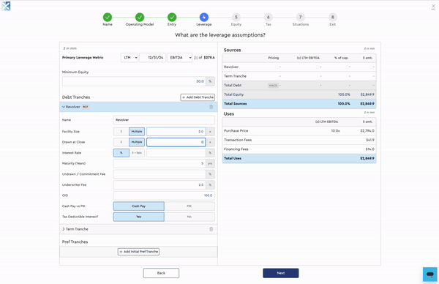This screenshot has width=439, height=284.
Task: Open the EBITDA metric dropdown
Action: coord(179,57)
